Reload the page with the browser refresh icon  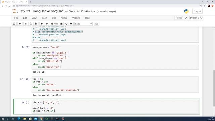(x=10, y=6)
